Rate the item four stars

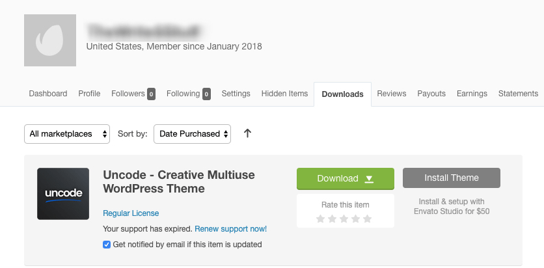(x=355, y=219)
